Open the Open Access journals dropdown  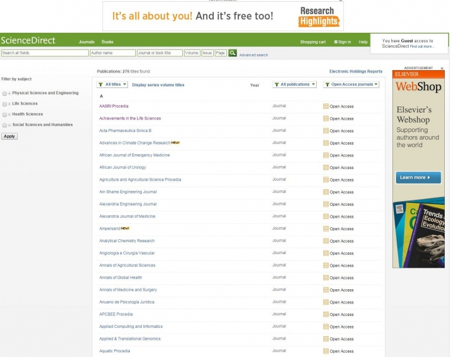(x=351, y=84)
